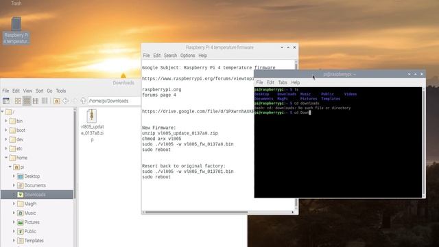Image resolution: width=439 pixels, height=247 pixels.
Task: Click the bin folder icon in tree
Action: coord(12,121)
